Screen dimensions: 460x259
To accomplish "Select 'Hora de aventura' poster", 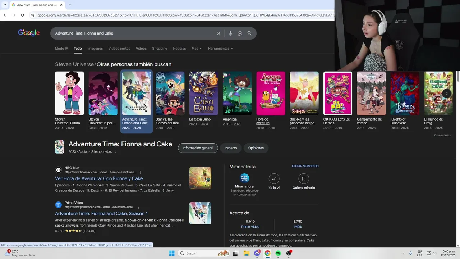I will tap(271, 94).
